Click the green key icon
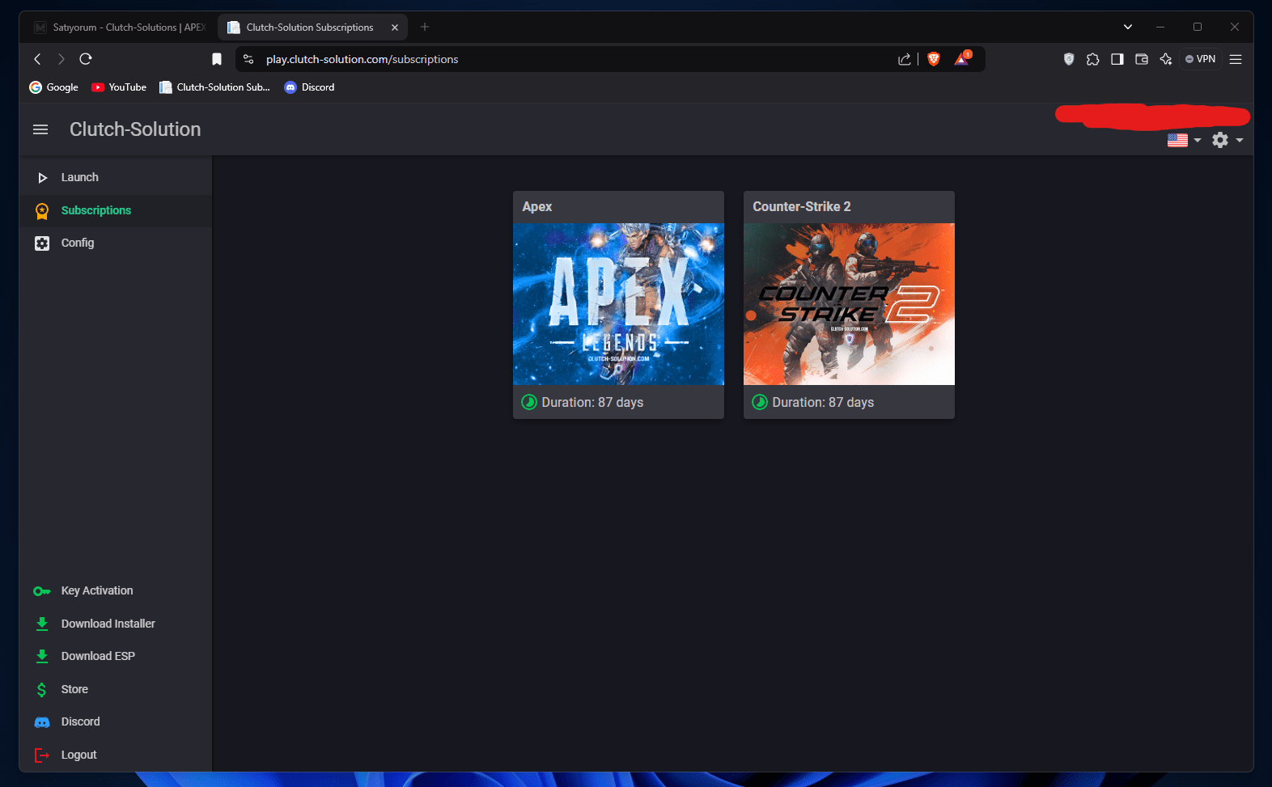This screenshot has width=1272, height=787. tap(42, 591)
